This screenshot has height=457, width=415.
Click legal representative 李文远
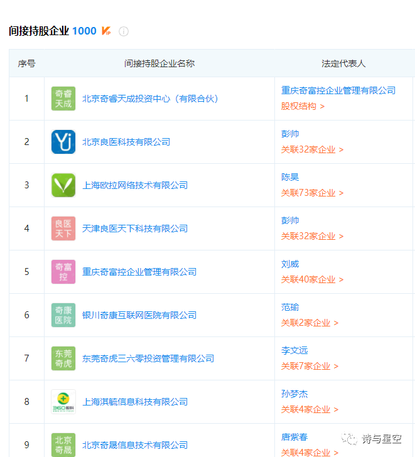[x=294, y=350]
